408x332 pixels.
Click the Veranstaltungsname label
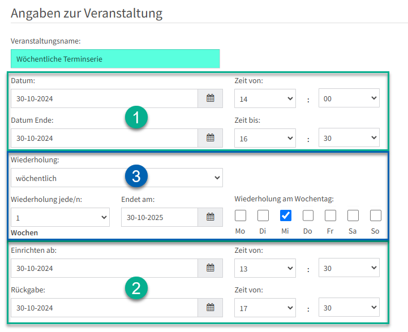tap(45, 41)
